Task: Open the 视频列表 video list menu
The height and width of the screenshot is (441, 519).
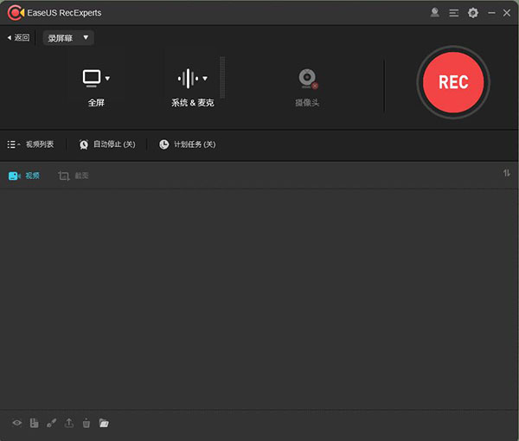Action: [30, 144]
